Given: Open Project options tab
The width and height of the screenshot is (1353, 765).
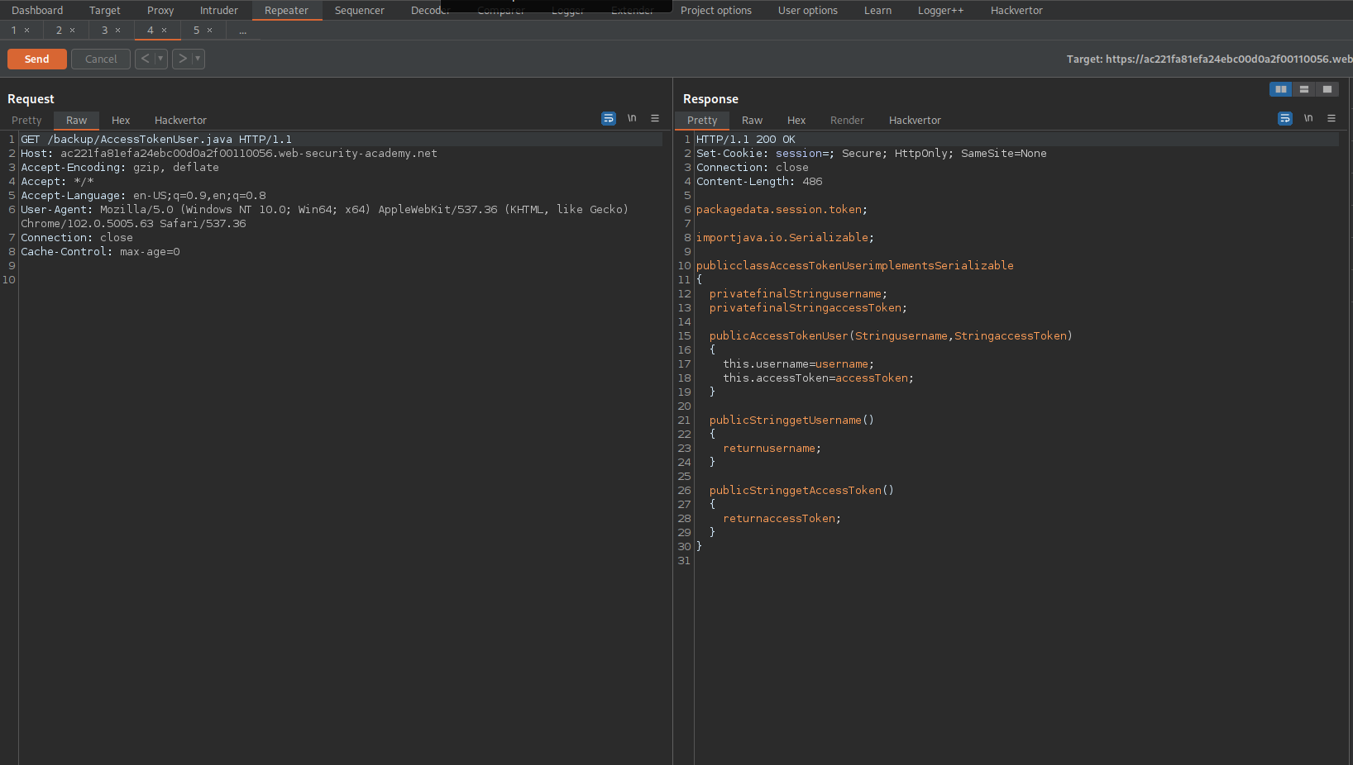Looking at the screenshot, I should [716, 11].
